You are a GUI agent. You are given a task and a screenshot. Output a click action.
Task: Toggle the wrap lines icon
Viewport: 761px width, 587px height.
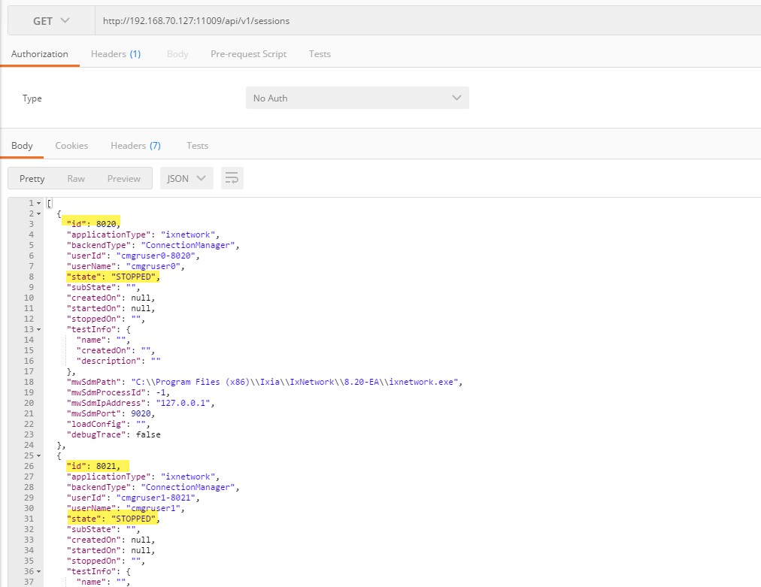click(x=232, y=179)
